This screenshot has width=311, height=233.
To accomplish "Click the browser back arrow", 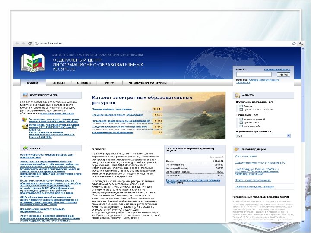I will [x=17, y=44].
